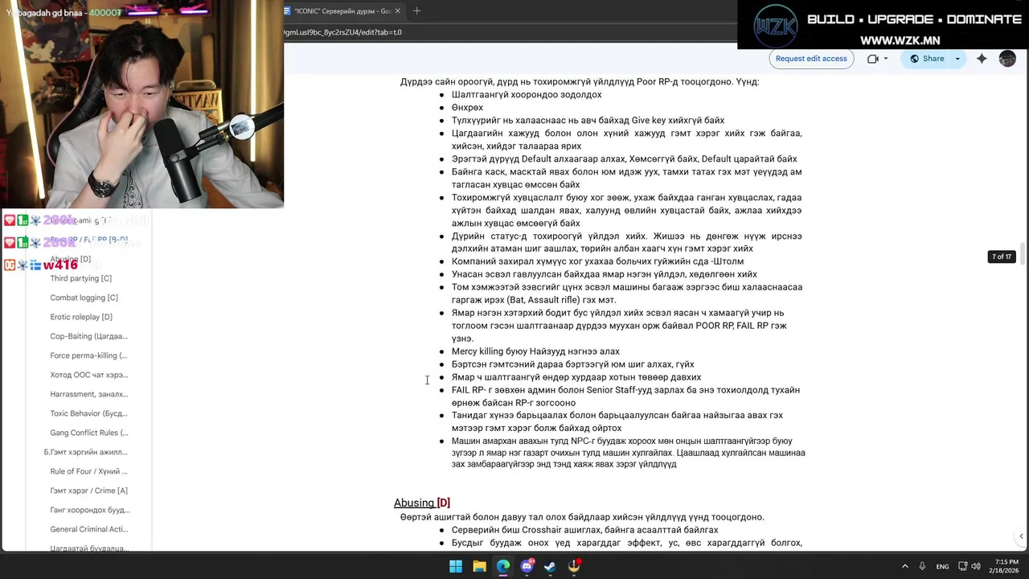Open a new browser tab

click(x=416, y=10)
